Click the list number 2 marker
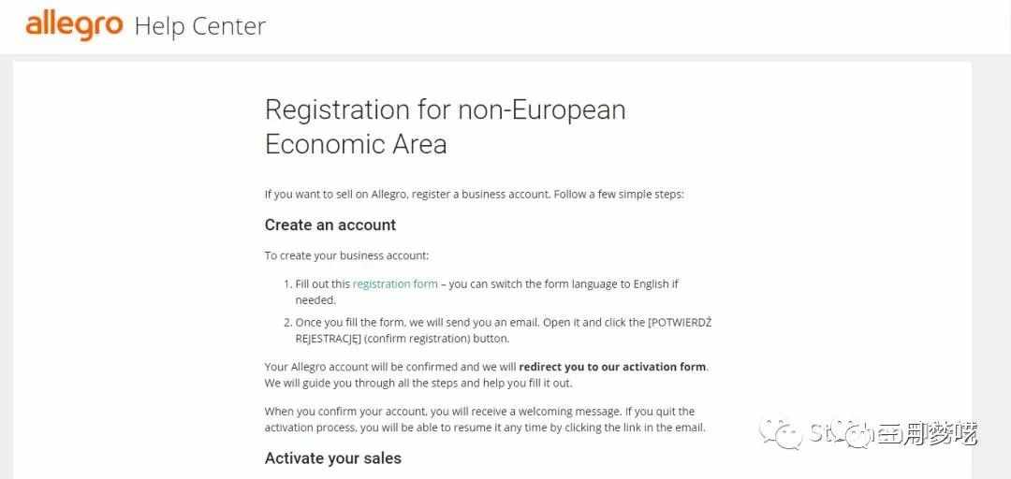 (x=286, y=322)
